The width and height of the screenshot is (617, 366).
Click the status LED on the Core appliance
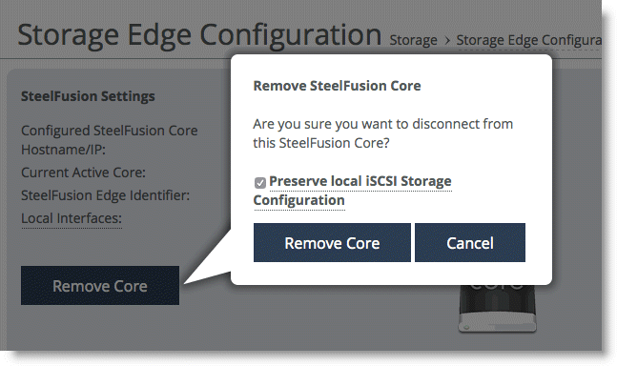[466, 327]
